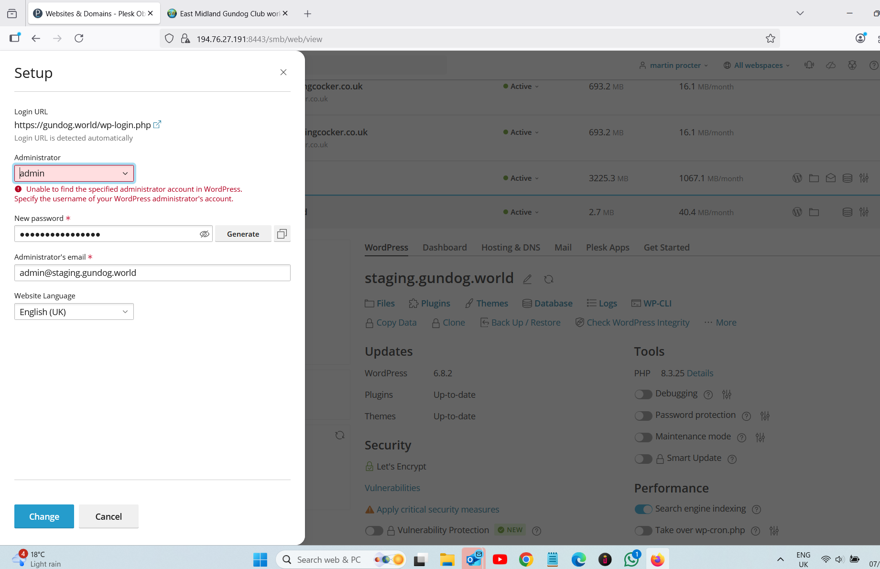The image size is (880, 569).
Task: Turn on Maintenance mode toggle
Action: point(643,438)
